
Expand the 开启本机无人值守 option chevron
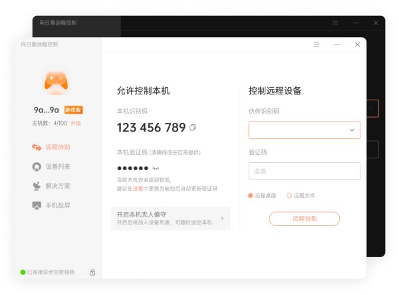[x=222, y=218]
